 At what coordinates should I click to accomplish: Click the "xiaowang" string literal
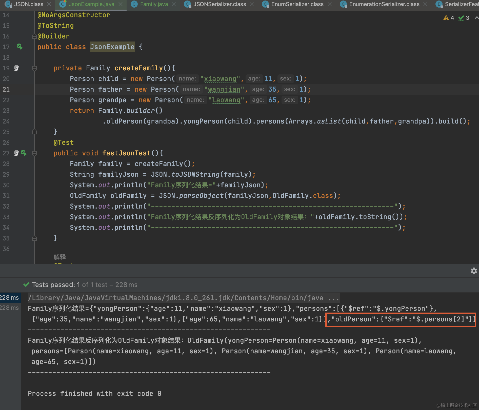pyautogui.click(x=220, y=79)
